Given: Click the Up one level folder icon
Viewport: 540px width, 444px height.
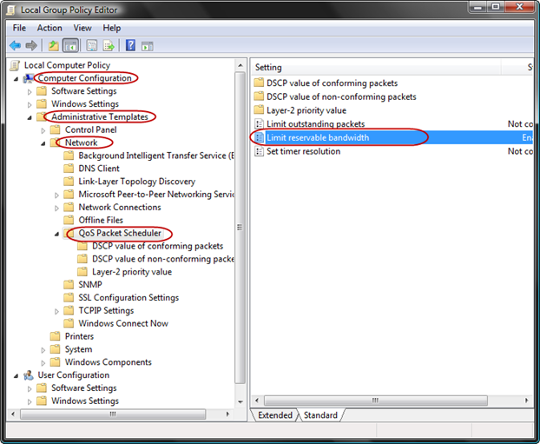Looking at the screenshot, I should [53, 45].
